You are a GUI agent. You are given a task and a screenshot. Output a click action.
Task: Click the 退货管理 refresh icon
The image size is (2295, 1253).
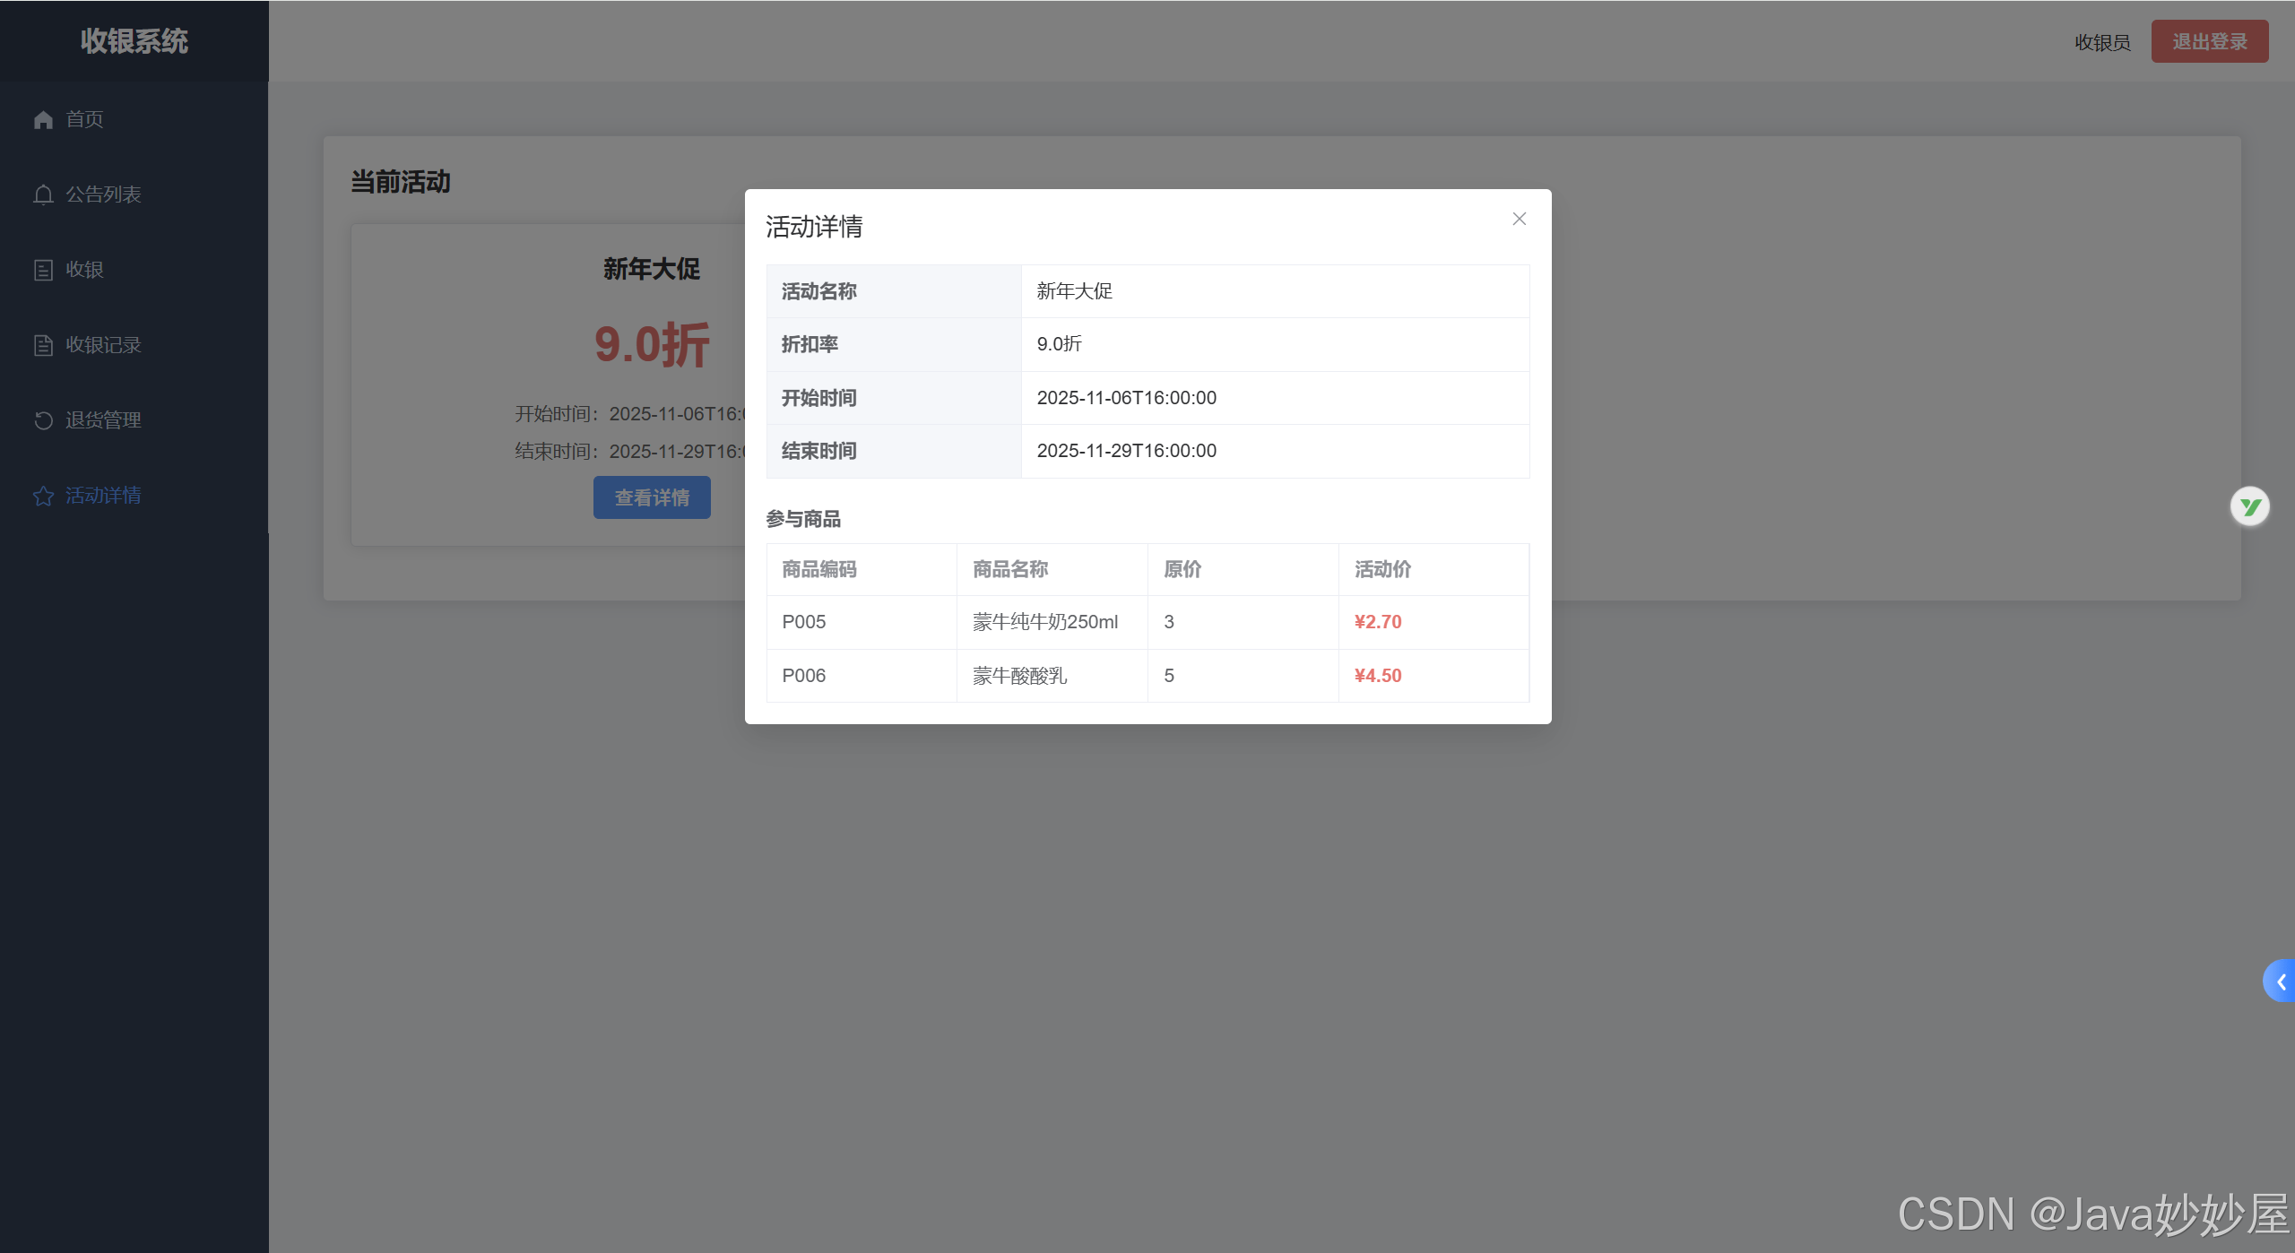click(43, 420)
